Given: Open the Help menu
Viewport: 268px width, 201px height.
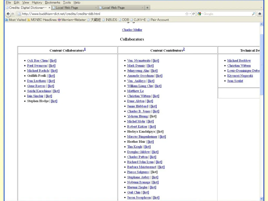Looking at the screenshot, I should [77, 2].
